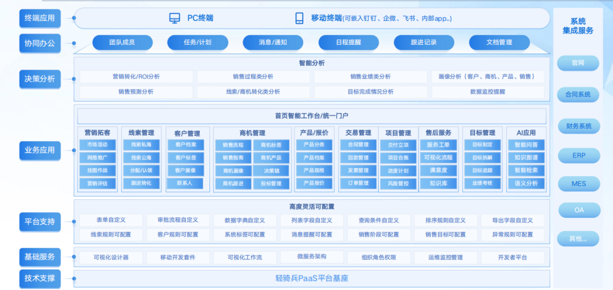
Task: Click 可视化流程 in 售后服务
Action: click(439, 158)
